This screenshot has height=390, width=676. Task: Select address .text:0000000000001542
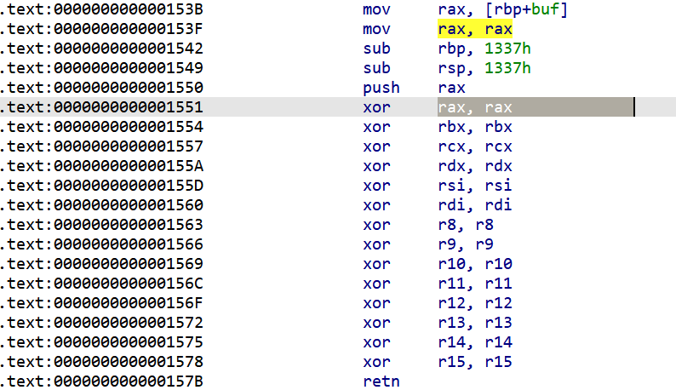101,49
